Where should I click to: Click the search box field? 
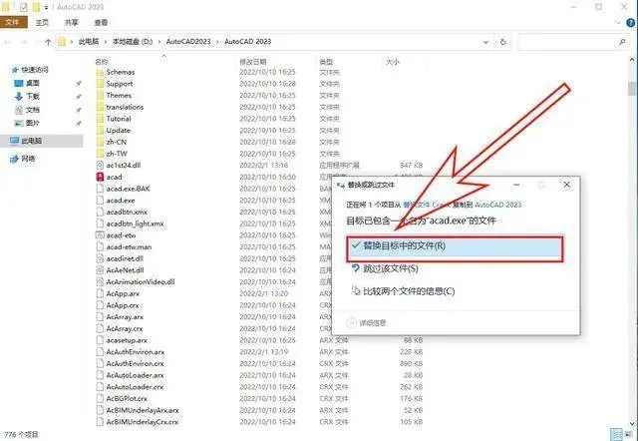(x=575, y=42)
